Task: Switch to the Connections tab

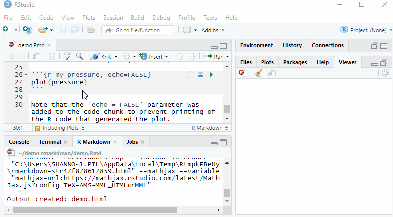Action: pos(328,45)
